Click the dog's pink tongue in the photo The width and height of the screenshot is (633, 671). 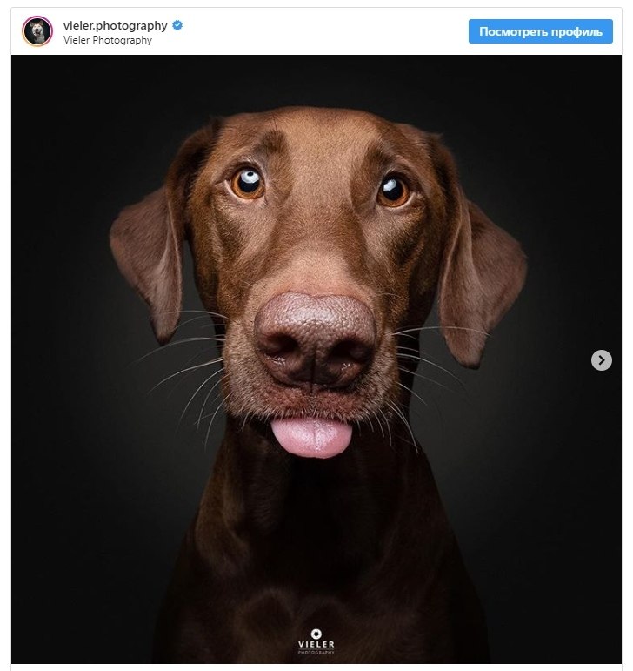click(311, 438)
